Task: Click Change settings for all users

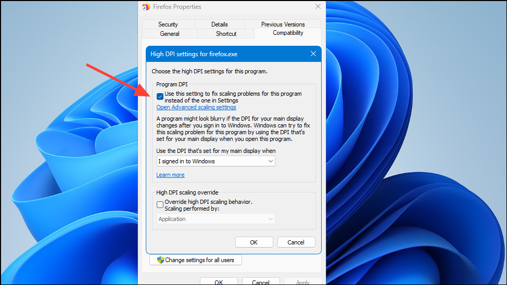Action: 196,260
